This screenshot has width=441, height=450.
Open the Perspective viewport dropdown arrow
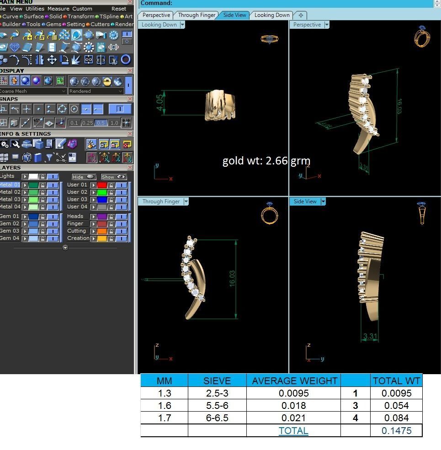[x=326, y=25]
